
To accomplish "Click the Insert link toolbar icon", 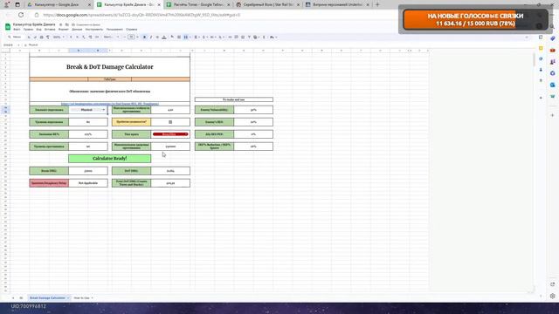I will 230,37.
